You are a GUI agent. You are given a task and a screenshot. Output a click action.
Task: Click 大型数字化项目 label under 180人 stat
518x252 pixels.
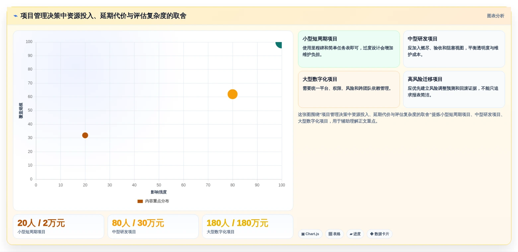pyautogui.click(x=221, y=232)
